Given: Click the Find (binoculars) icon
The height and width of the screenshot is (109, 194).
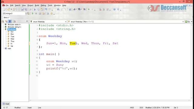Looking at the screenshot, I should [x=58, y=9].
